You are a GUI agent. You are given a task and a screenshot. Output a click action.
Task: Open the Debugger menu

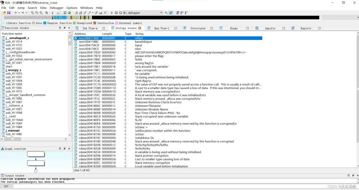click(56, 8)
